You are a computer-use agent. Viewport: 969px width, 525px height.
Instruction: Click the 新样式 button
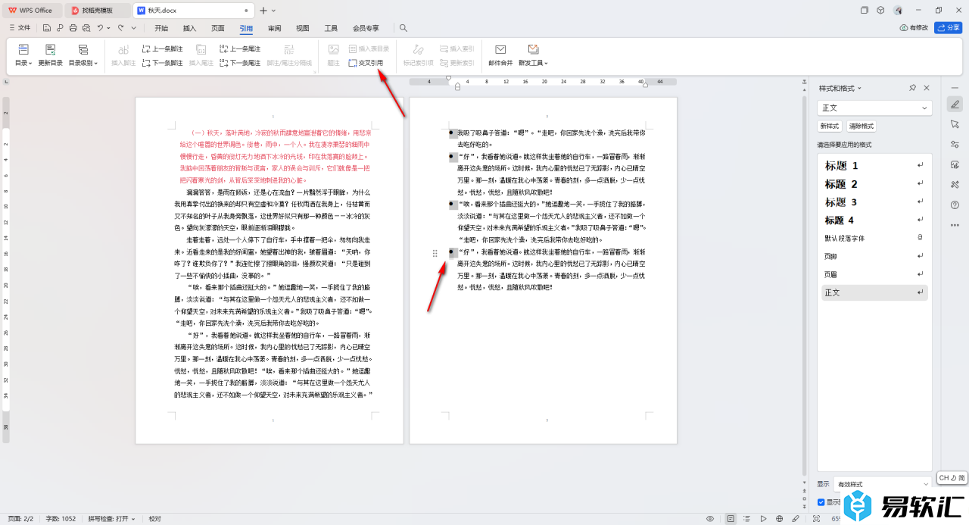click(829, 126)
